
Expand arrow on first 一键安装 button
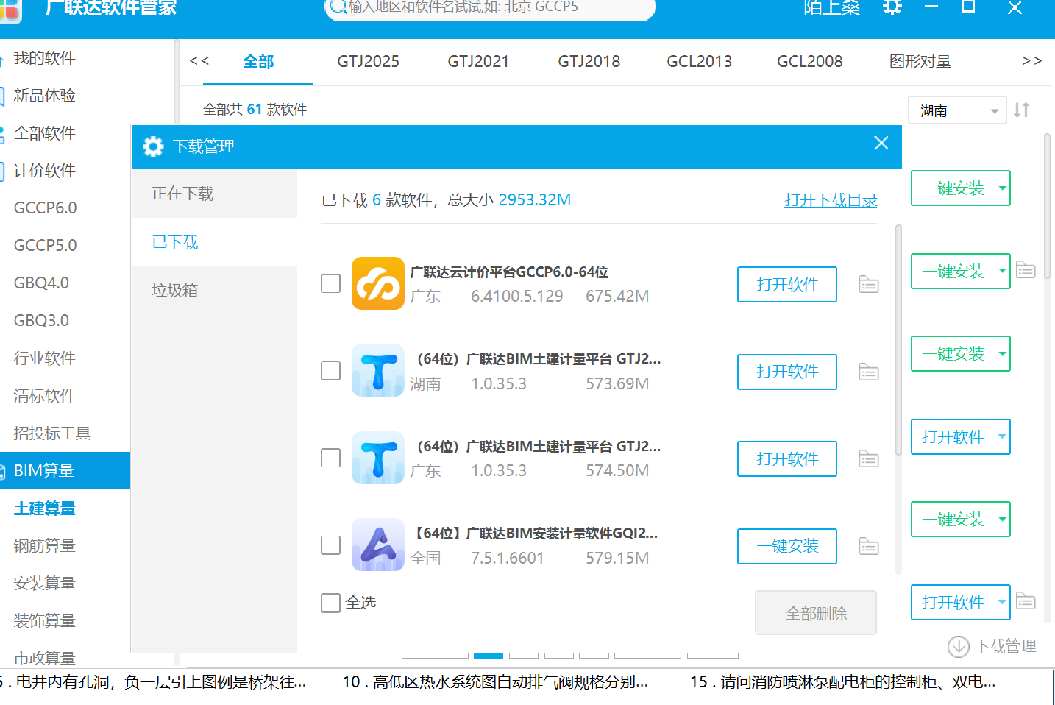pyautogui.click(x=1002, y=188)
